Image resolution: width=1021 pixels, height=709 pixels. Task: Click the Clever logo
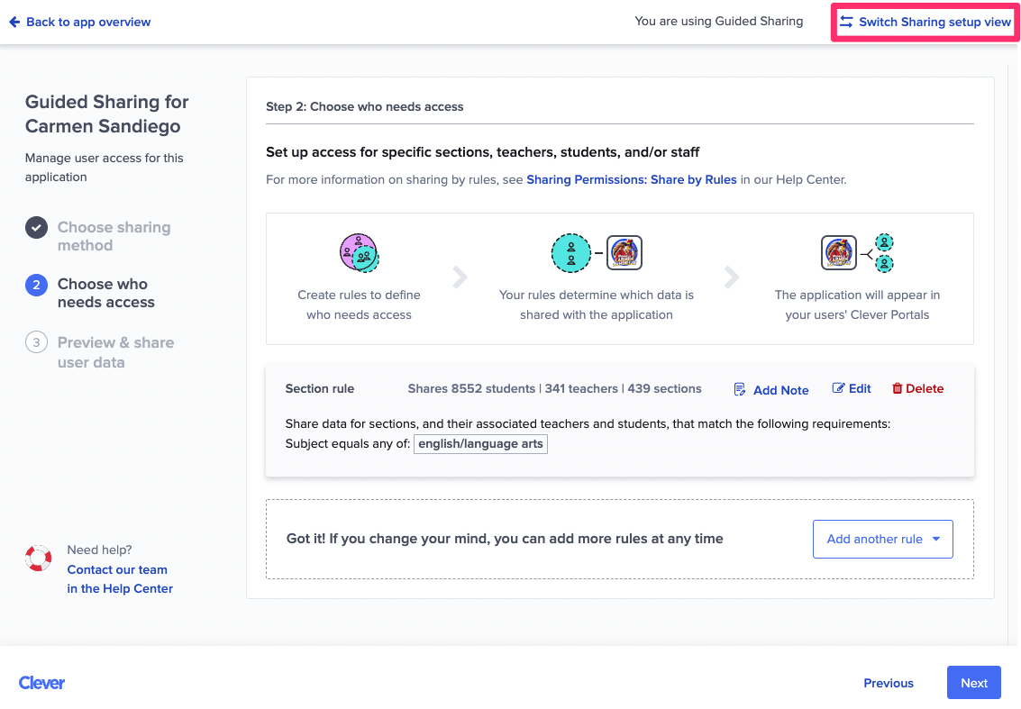[41, 683]
